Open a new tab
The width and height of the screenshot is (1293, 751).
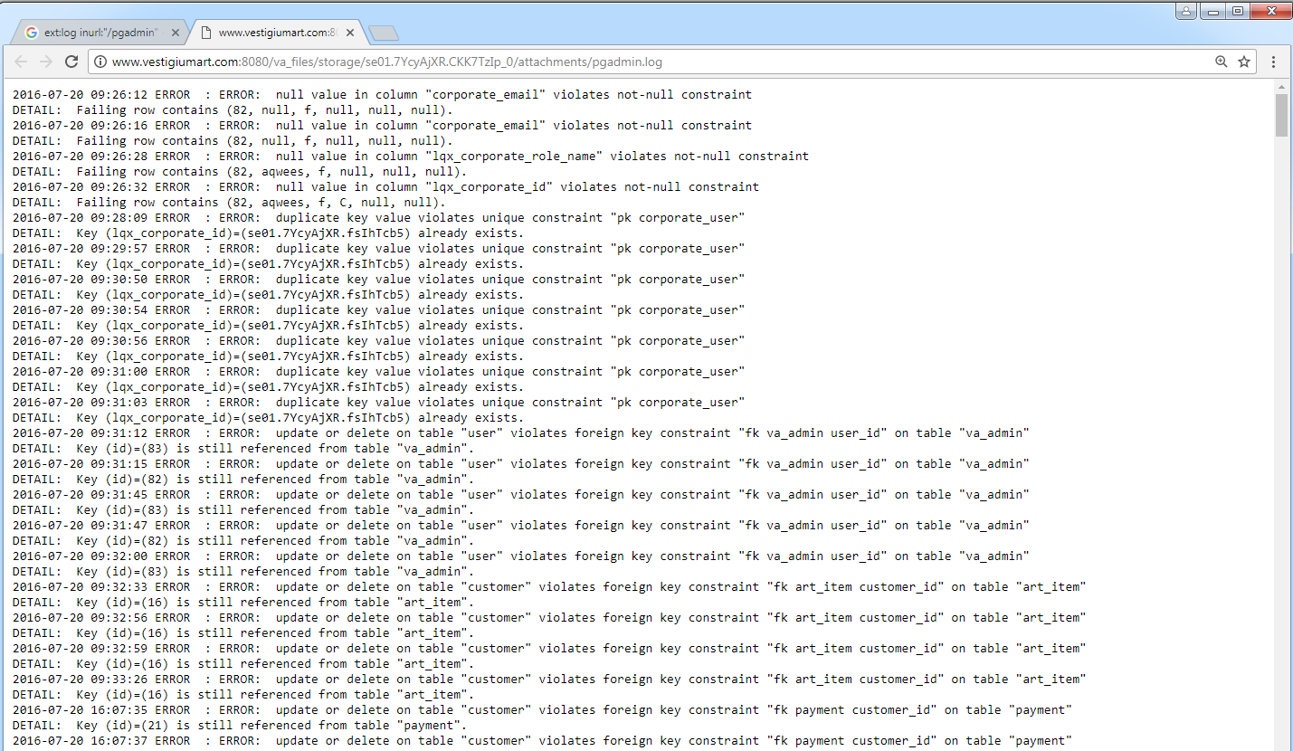(x=384, y=33)
